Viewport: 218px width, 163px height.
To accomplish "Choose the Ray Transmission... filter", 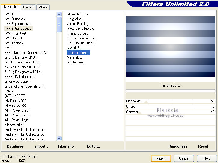I will [81, 43].
